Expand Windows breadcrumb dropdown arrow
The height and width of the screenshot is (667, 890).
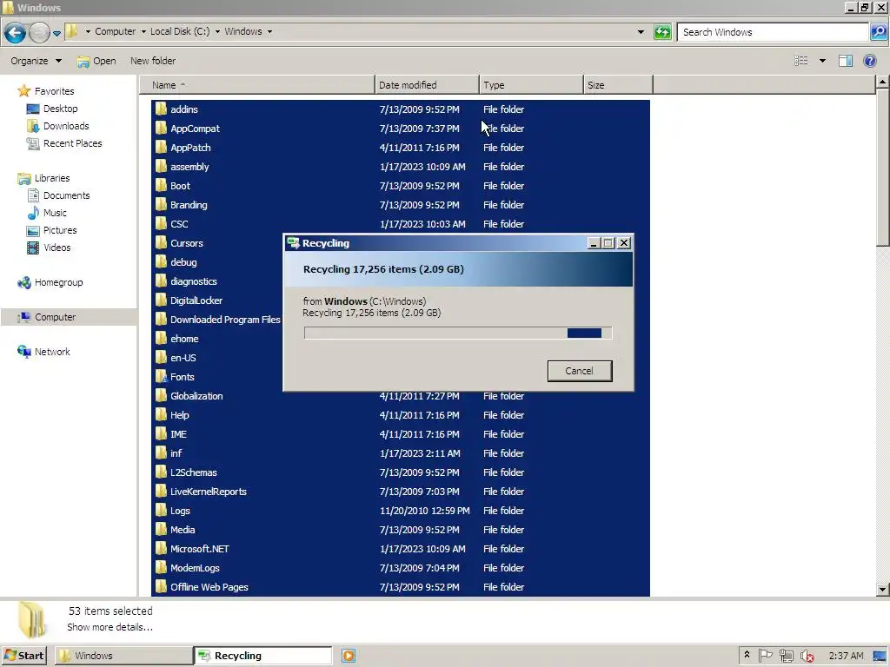click(269, 32)
